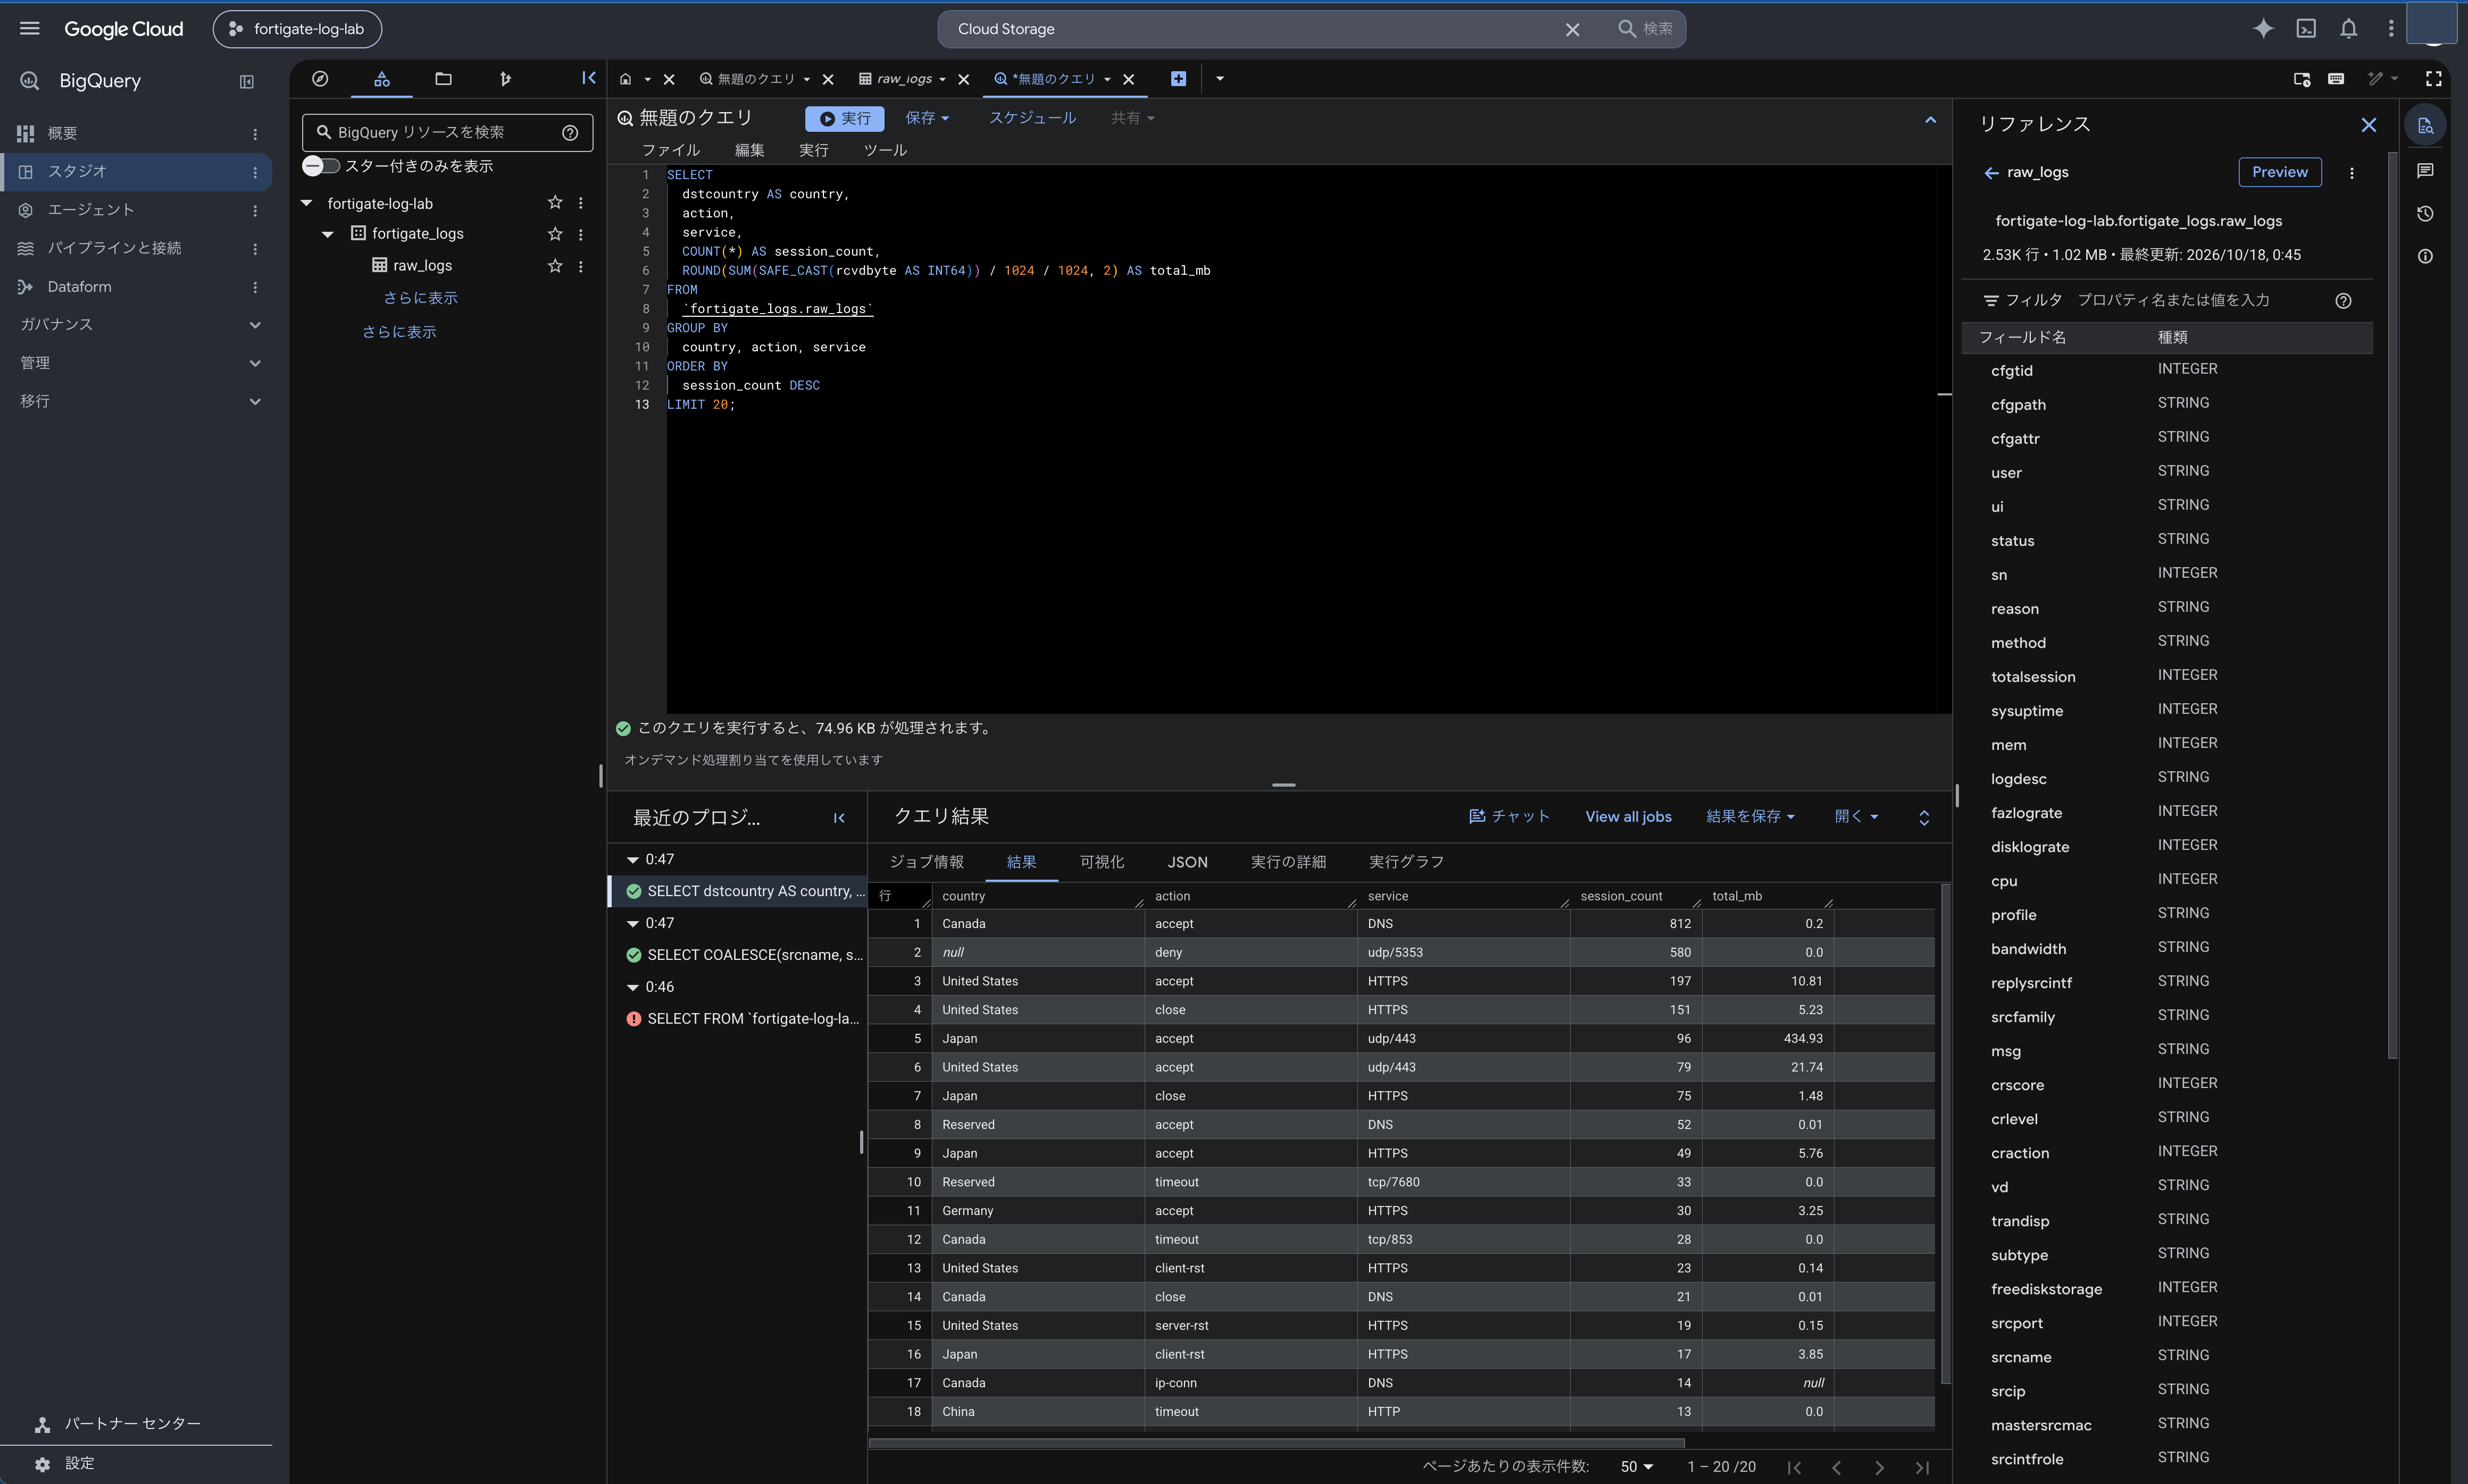Enter full screen mode icon
This screenshot has height=1484, width=2468.
(x=2434, y=79)
